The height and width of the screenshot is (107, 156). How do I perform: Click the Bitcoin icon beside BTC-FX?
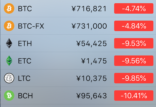click(9, 26)
